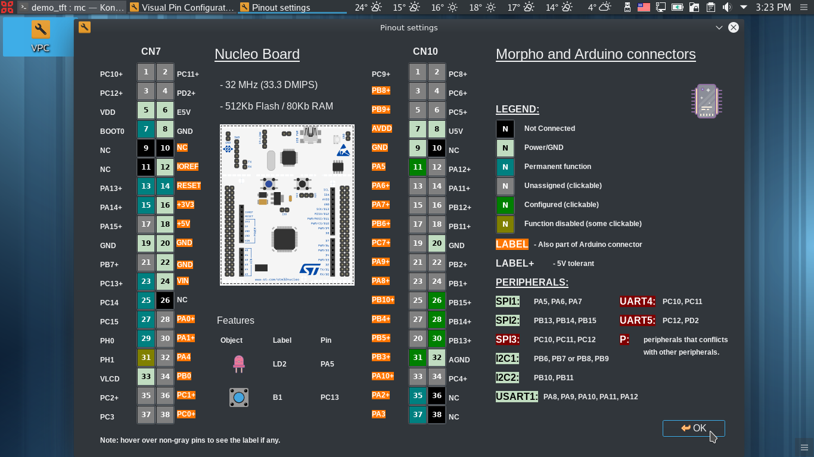Switch to the demo_tft Konsole taskbar entry
The height and width of the screenshot is (457, 814).
coord(72,7)
